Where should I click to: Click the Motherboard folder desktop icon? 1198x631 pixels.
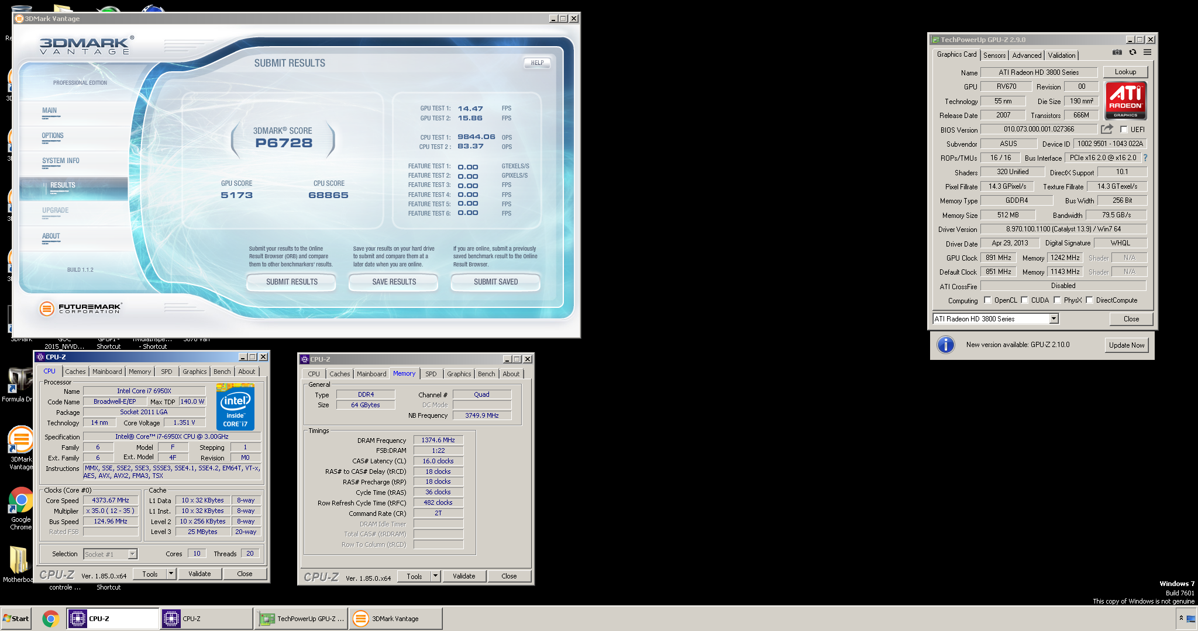[x=18, y=564]
